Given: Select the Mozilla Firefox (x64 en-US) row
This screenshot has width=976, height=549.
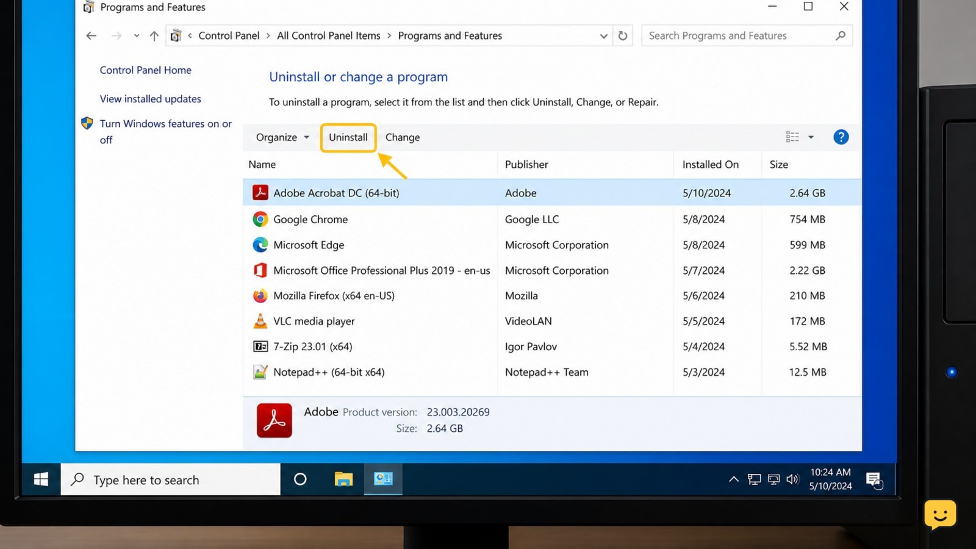Looking at the screenshot, I should coord(552,296).
